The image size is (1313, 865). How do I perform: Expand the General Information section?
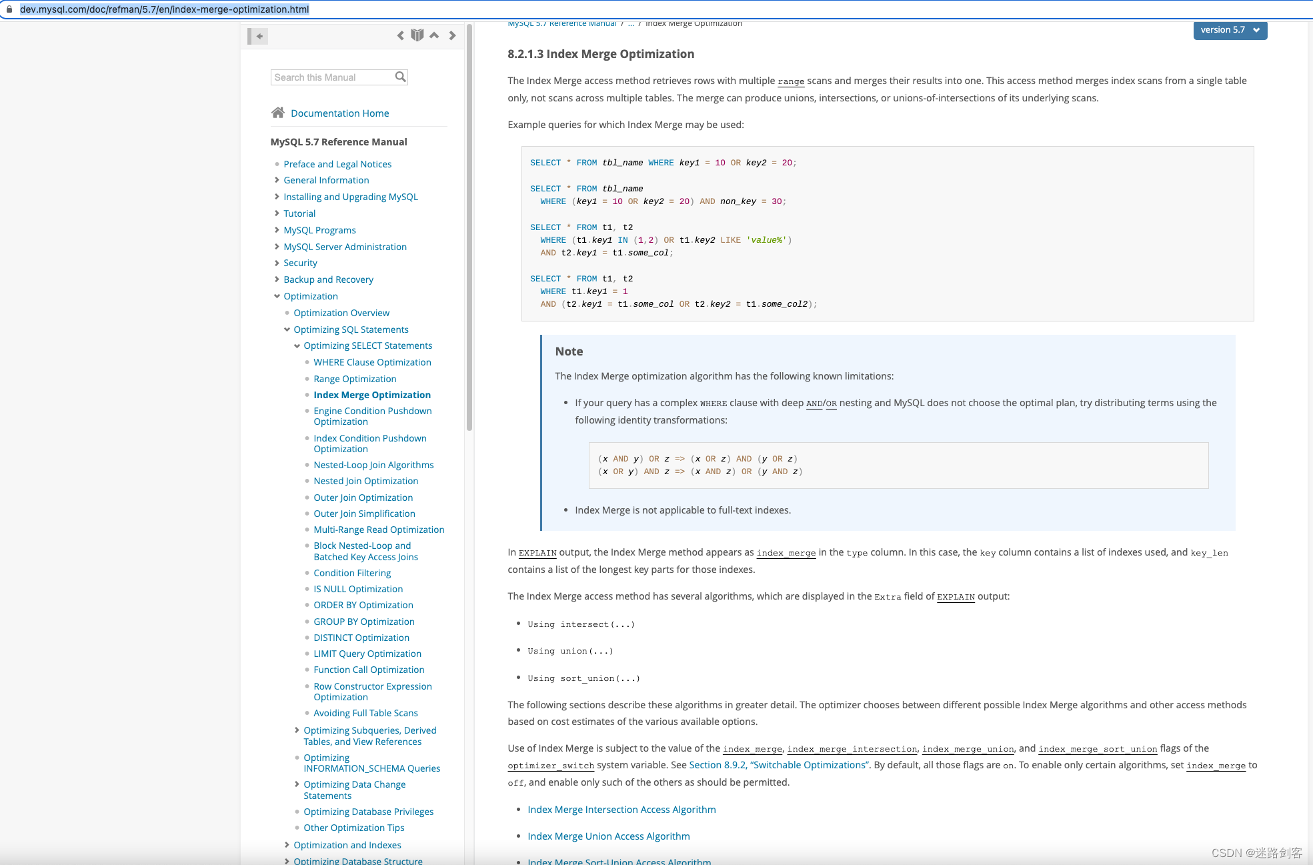[277, 180]
